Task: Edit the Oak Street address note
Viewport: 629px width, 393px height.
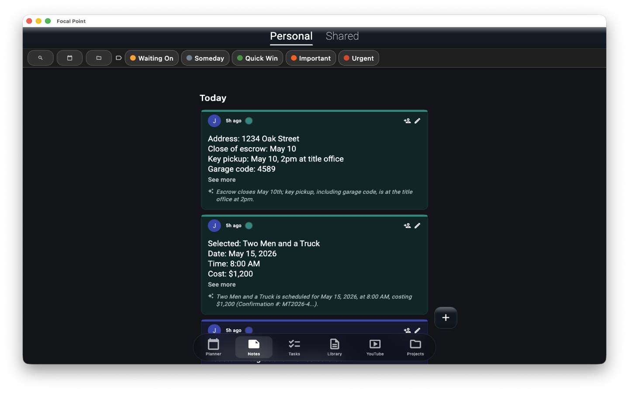Action: (x=417, y=121)
